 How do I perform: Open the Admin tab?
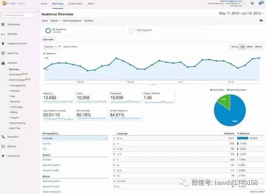coord(91,3)
